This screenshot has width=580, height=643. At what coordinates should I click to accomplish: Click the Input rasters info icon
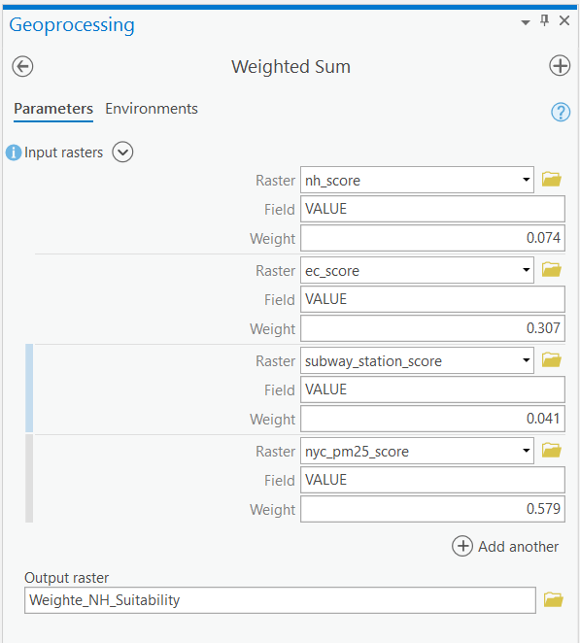pos(14,152)
